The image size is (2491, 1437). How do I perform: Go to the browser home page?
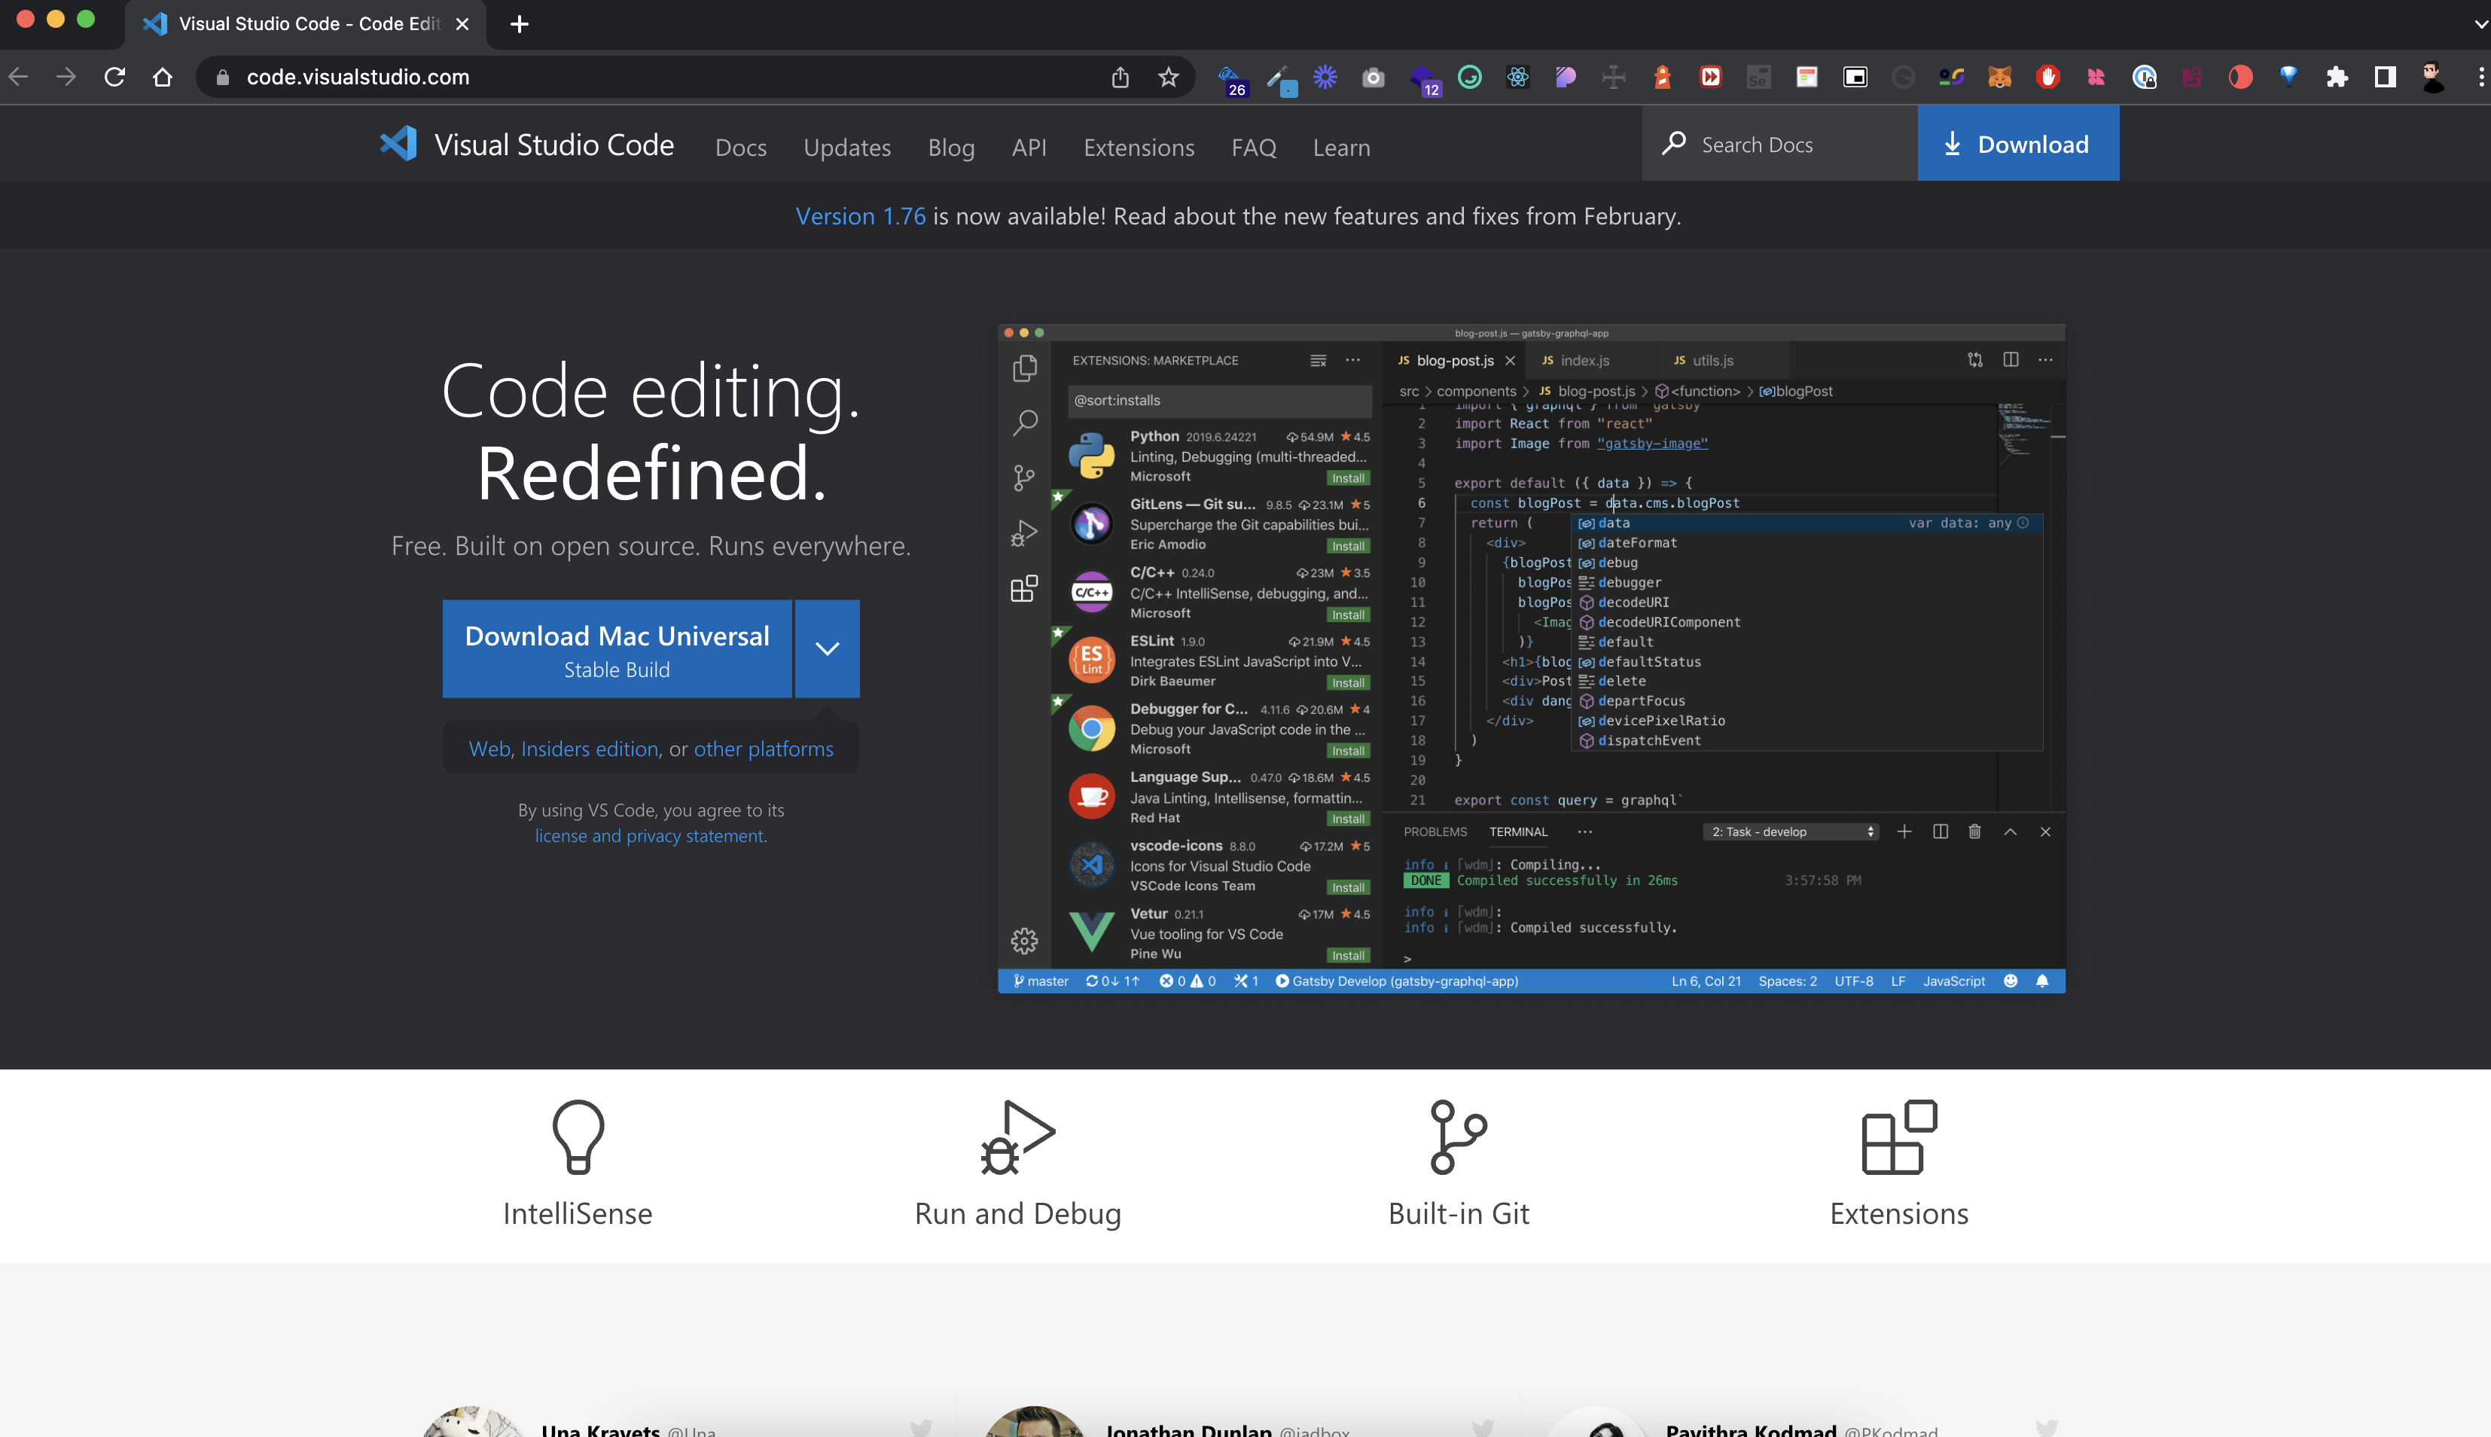(x=163, y=77)
